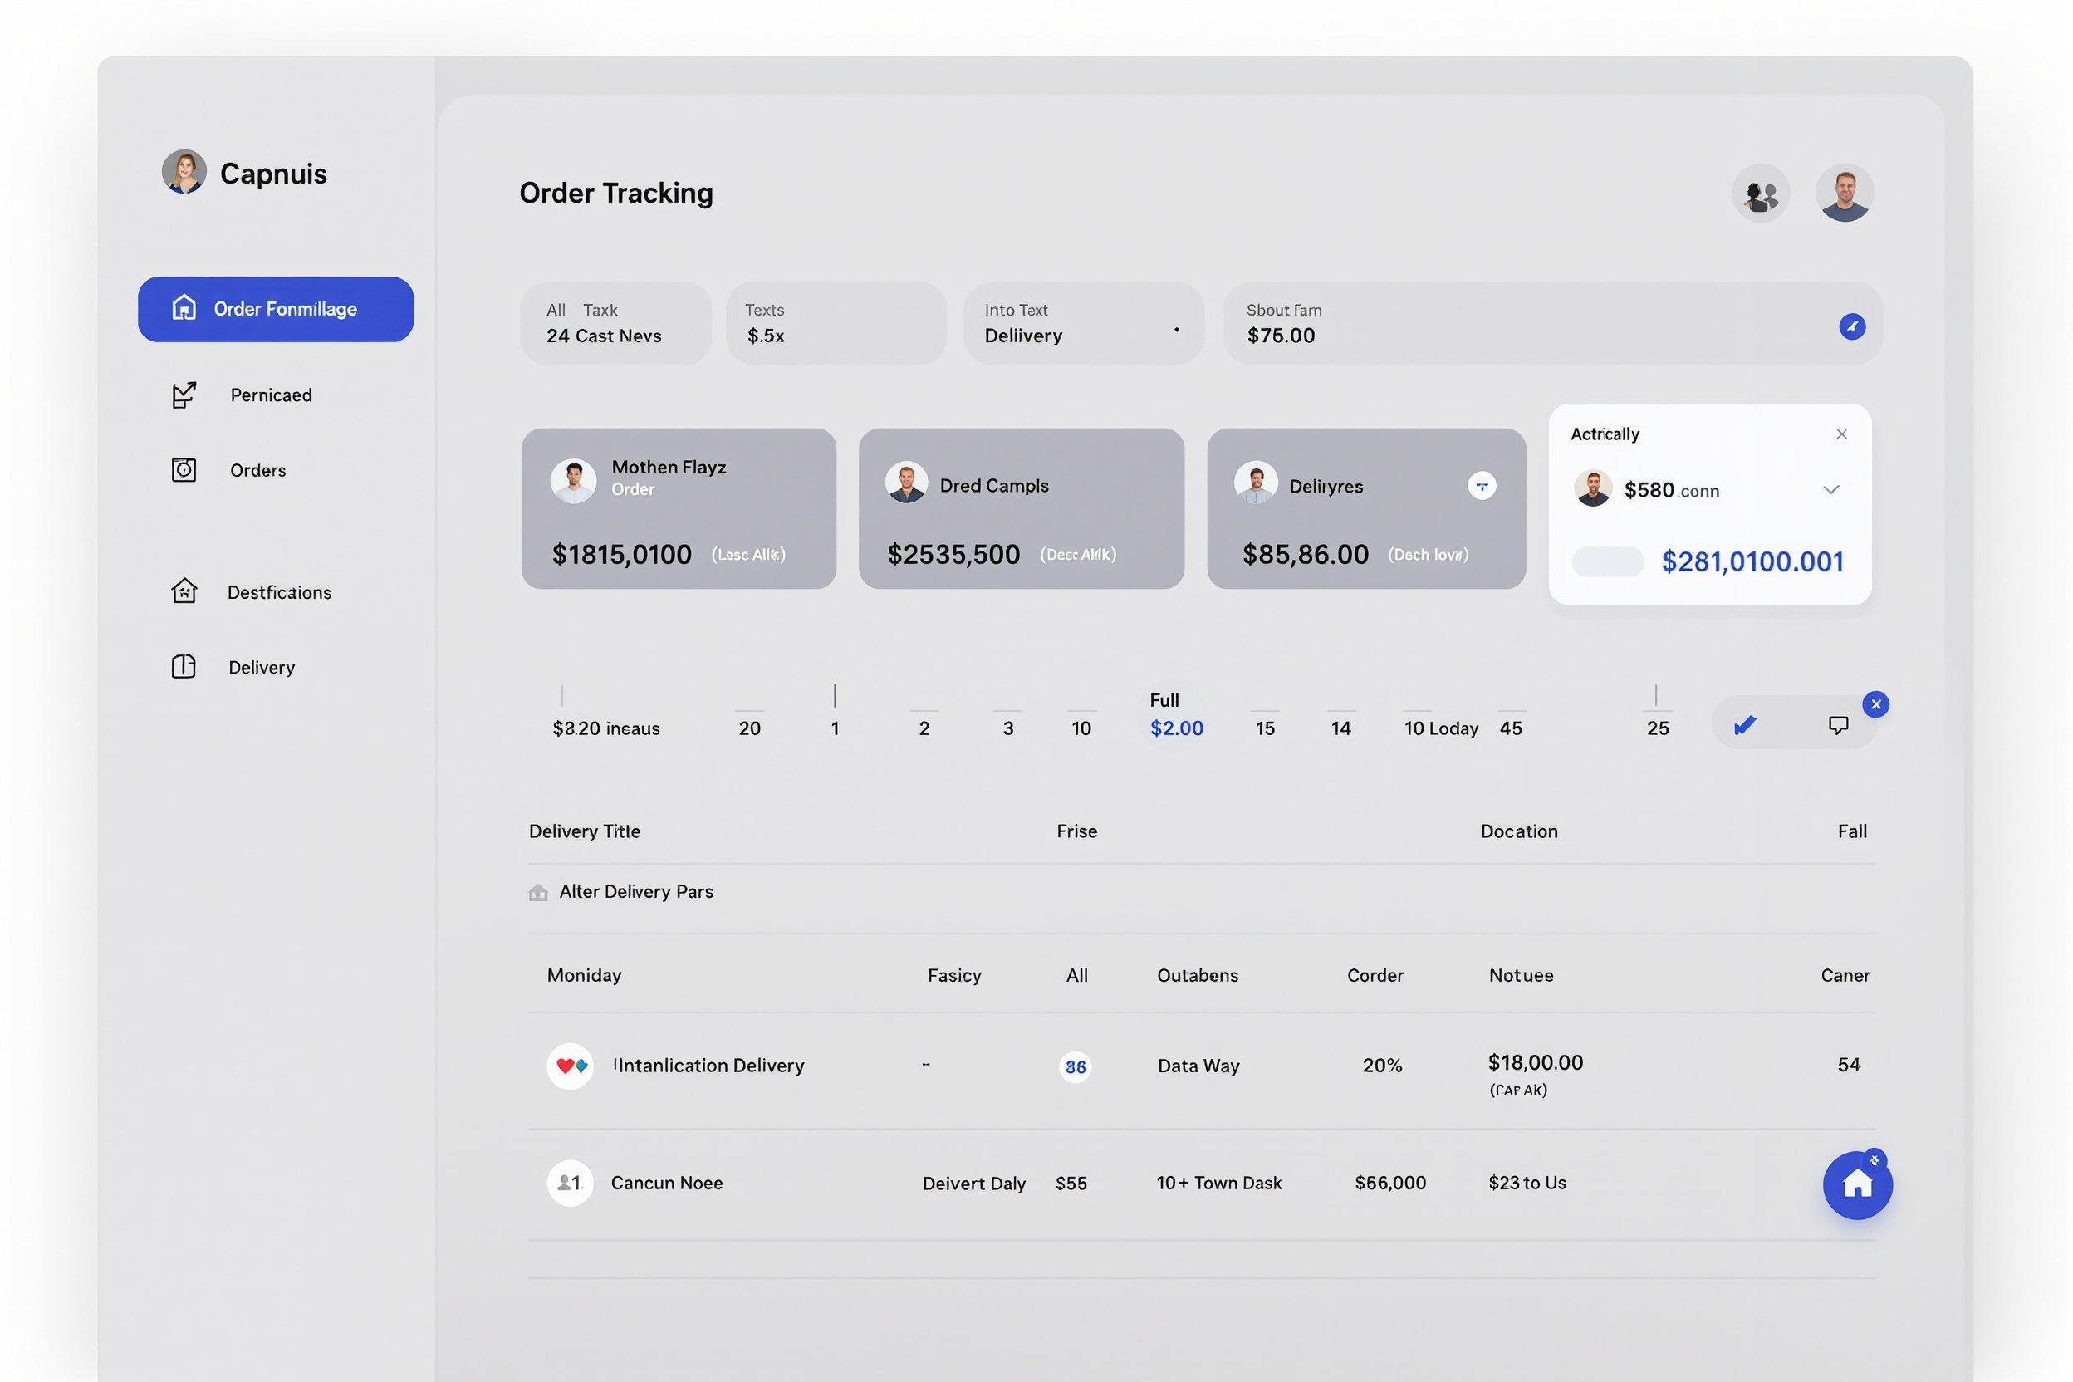Click the hearts icon of Intanlication Delivery

(x=571, y=1066)
